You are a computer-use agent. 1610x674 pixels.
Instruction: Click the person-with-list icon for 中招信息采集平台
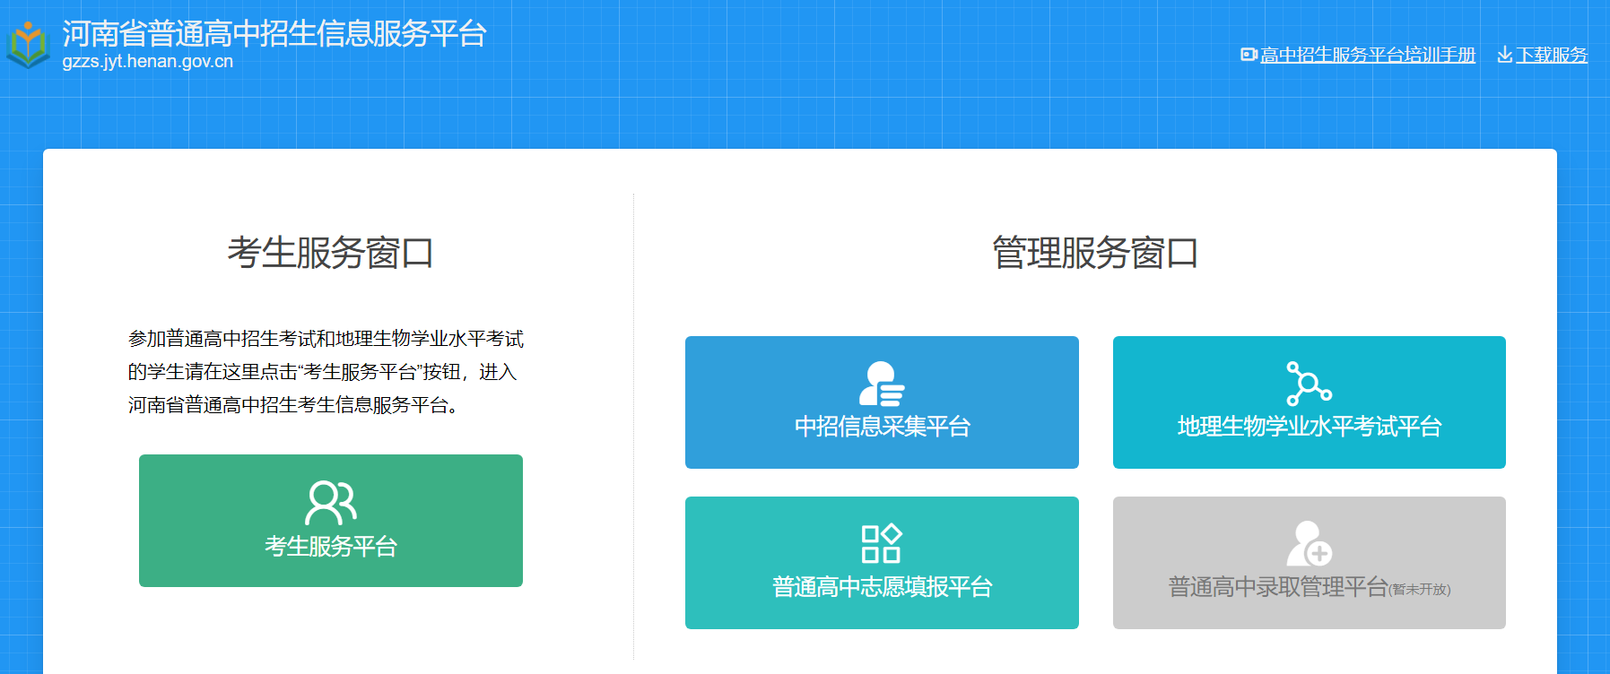[x=882, y=384]
